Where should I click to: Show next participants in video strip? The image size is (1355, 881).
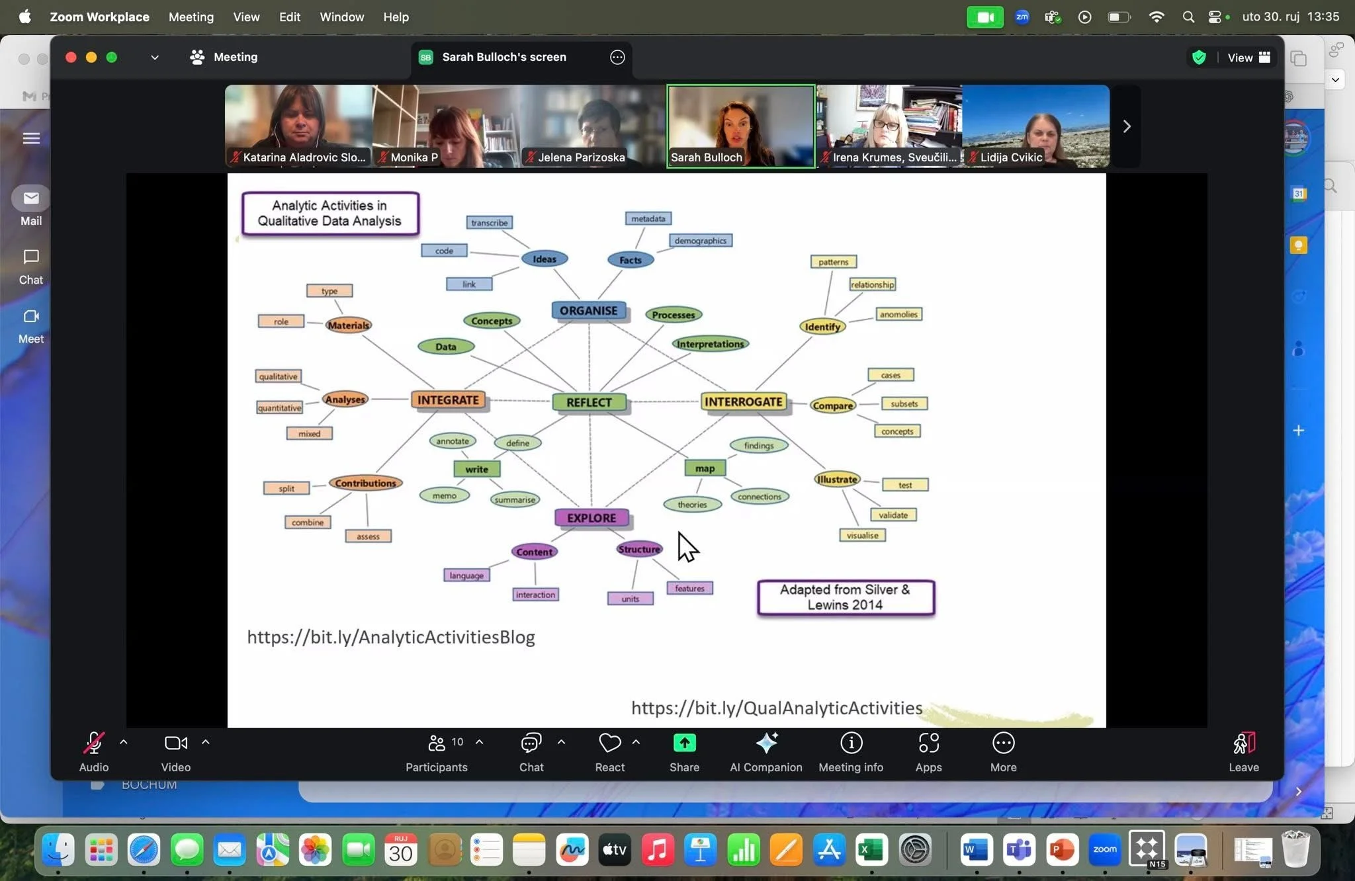pos(1127,126)
